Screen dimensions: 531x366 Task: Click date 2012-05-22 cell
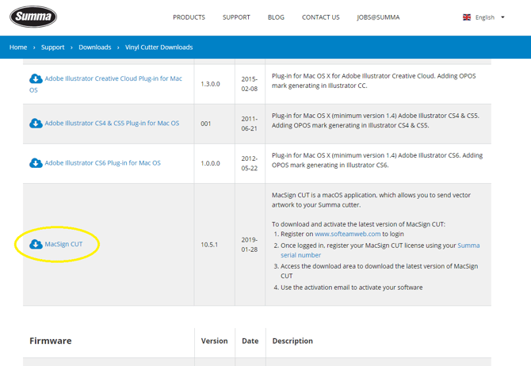coord(249,163)
